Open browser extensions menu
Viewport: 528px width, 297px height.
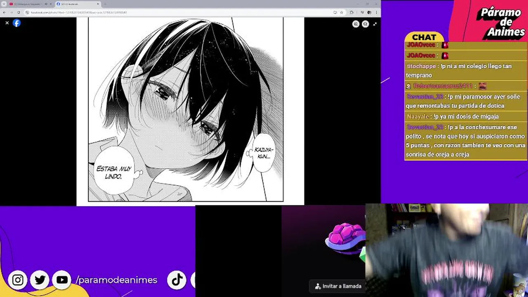(x=351, y=12)
